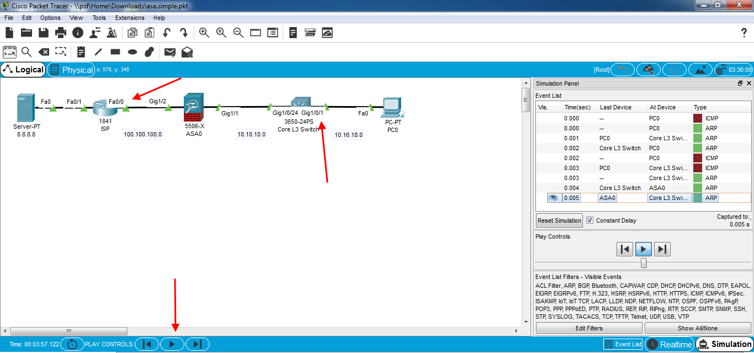Click the Undo icon
Image resolution: width=754 pixels, height=353 pixels.
167,33
